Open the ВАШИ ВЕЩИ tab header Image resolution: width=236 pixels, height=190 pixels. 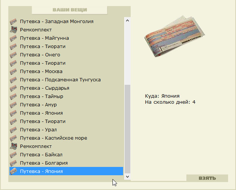[x=70, y=10]
